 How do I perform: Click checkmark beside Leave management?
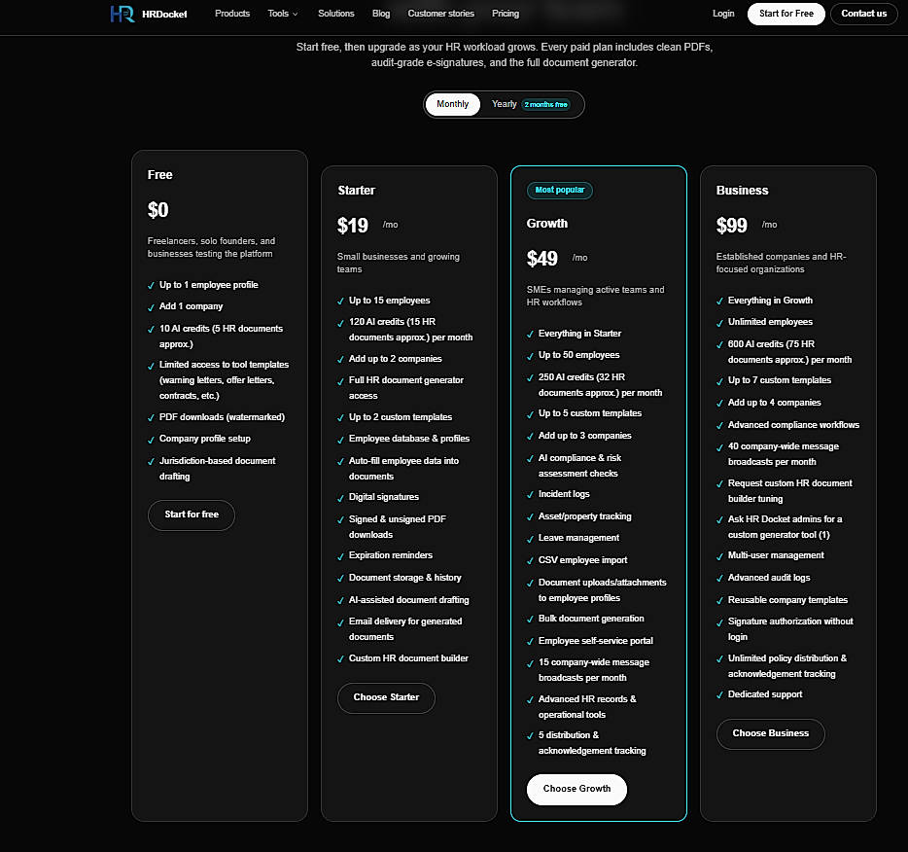(530, 539)
